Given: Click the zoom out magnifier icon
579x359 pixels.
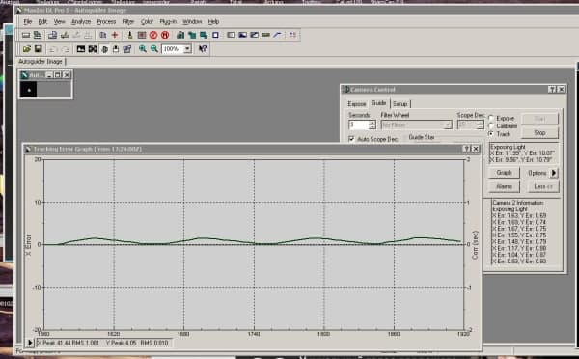Looking at the screenshot, I should (154, 49).
